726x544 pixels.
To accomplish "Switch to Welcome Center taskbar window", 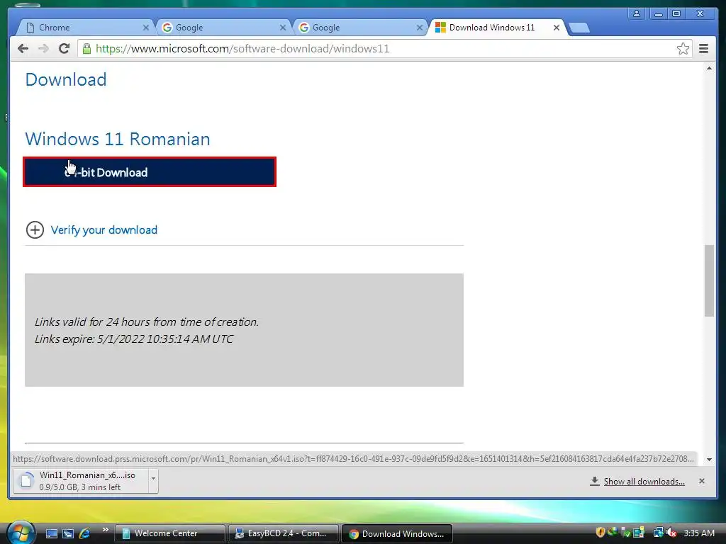I will [170, 533].
